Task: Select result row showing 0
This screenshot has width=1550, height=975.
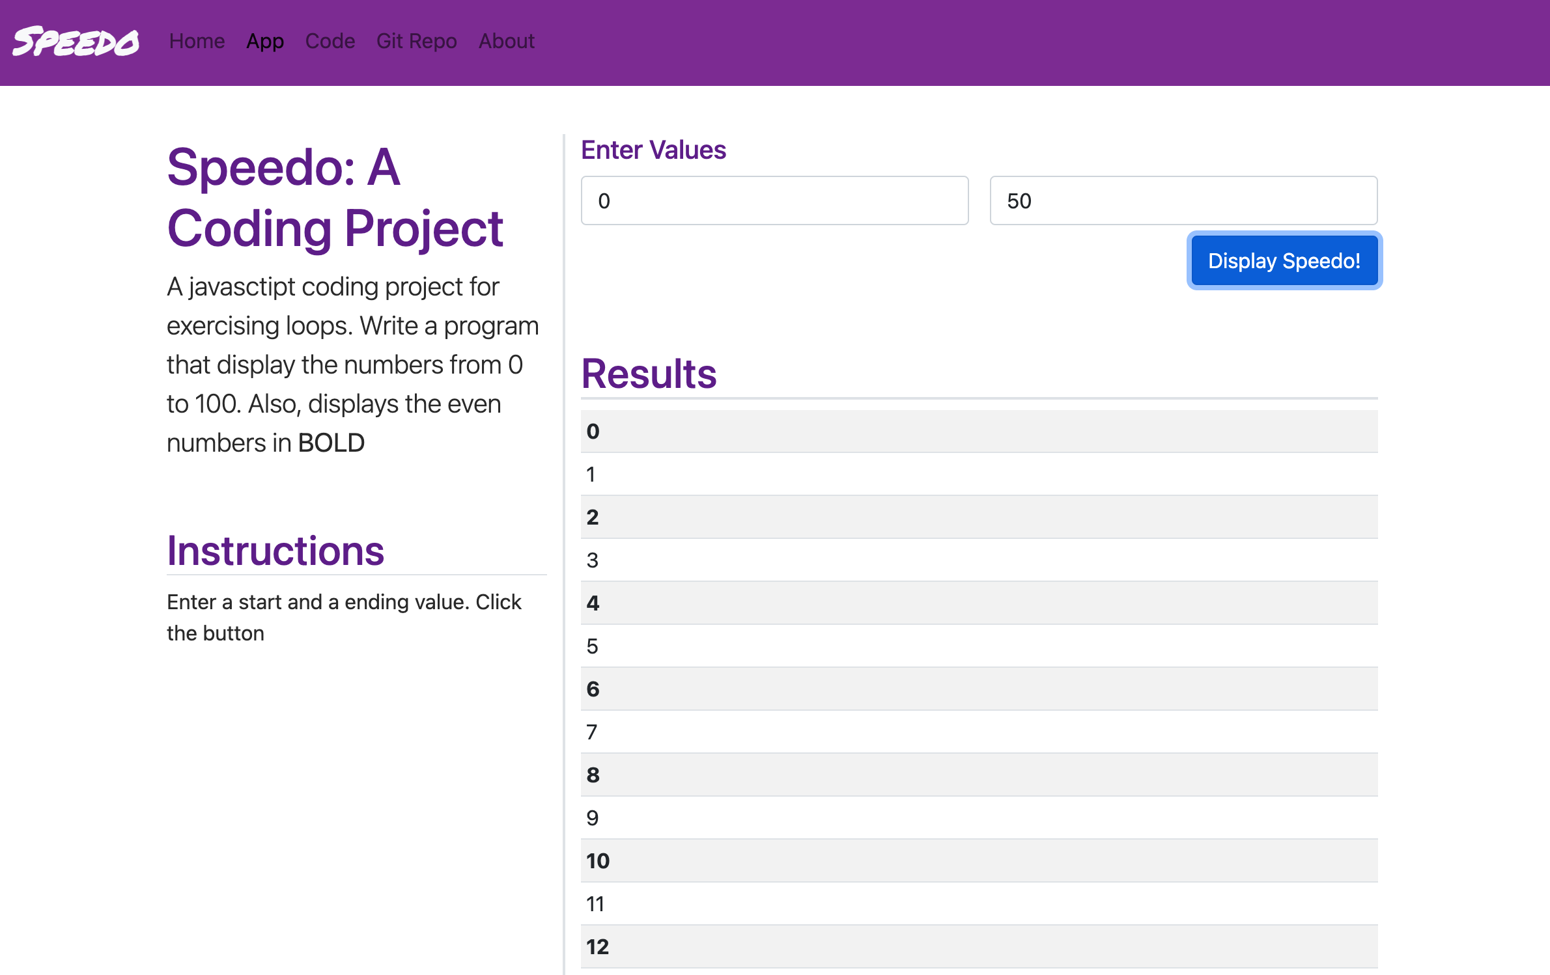Action: [x=979, y=431]
